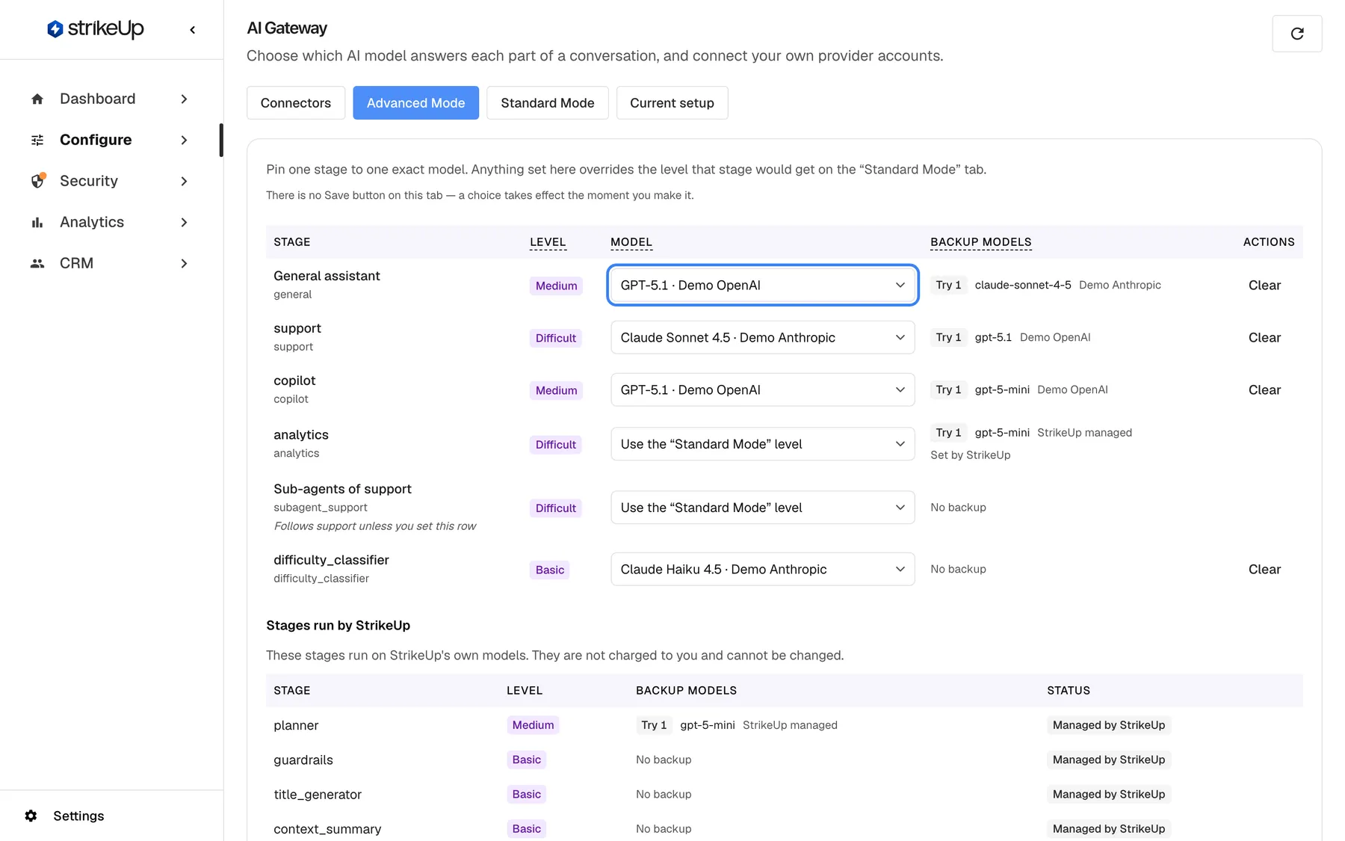The image size is (1345, 841).
Task: Collapse the sidebar with the back chevron
Action: coord(193,30)
